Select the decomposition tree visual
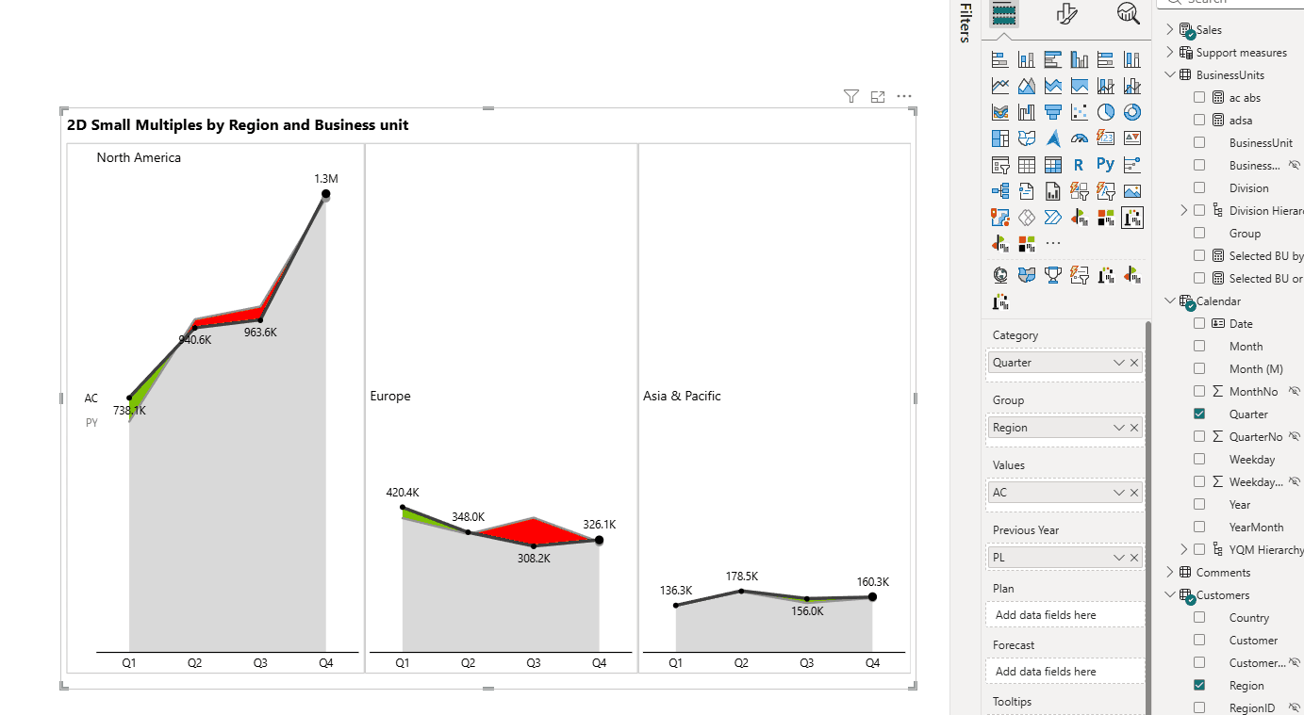This screenshot has height=715, width=1304. click(x=1000, y=191)
